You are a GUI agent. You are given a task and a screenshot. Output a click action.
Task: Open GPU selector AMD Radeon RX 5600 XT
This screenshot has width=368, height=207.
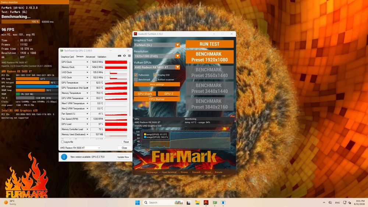pyautogui.click(x=80, y=148)
